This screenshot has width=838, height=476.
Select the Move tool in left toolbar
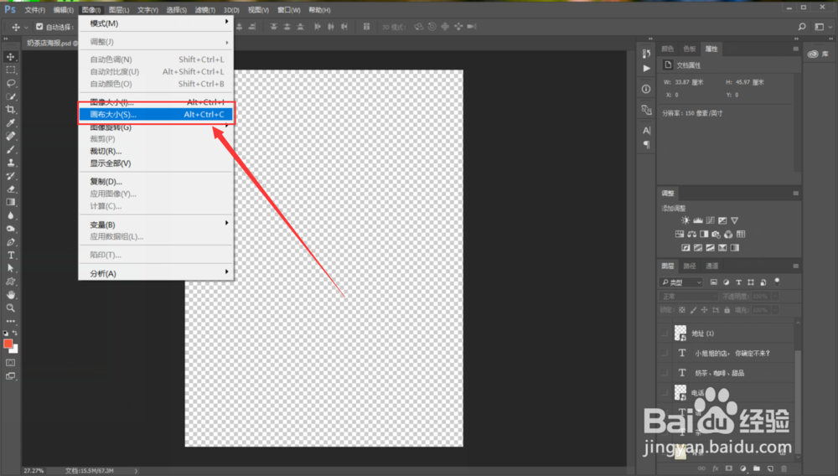(x=11, y=57)
